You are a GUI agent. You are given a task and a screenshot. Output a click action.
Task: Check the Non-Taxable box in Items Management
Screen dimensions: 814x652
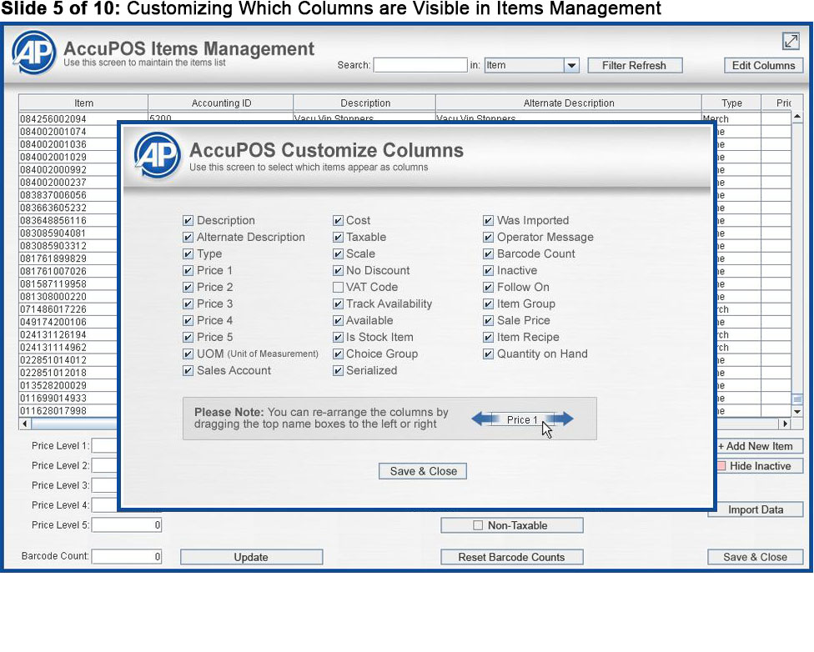[x=478, y=525]
